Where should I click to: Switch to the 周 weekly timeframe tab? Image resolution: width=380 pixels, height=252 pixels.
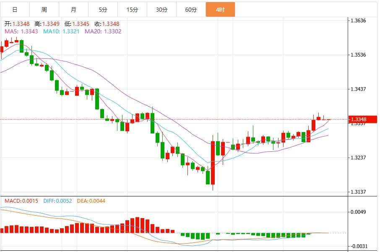pyautogui.click(x=44, y=9)
